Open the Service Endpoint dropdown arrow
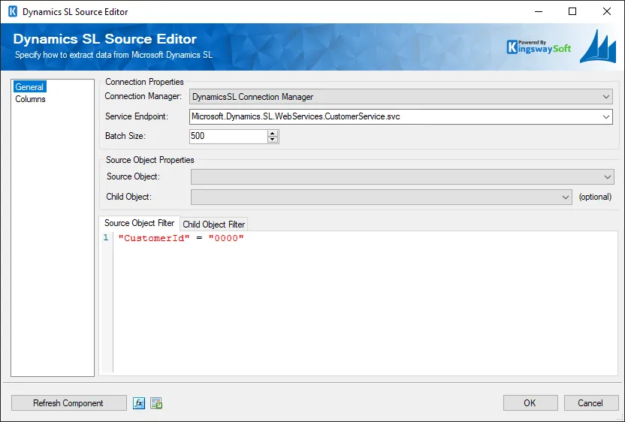Viewport: 625px width, 422px height. coord(606,116)
